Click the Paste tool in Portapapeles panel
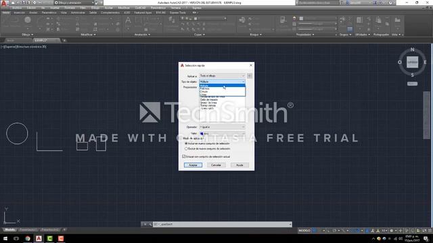 378,20
